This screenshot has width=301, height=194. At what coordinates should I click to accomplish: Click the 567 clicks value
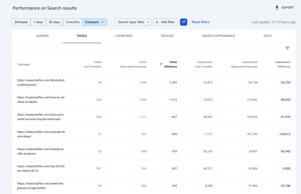[99, 168]
